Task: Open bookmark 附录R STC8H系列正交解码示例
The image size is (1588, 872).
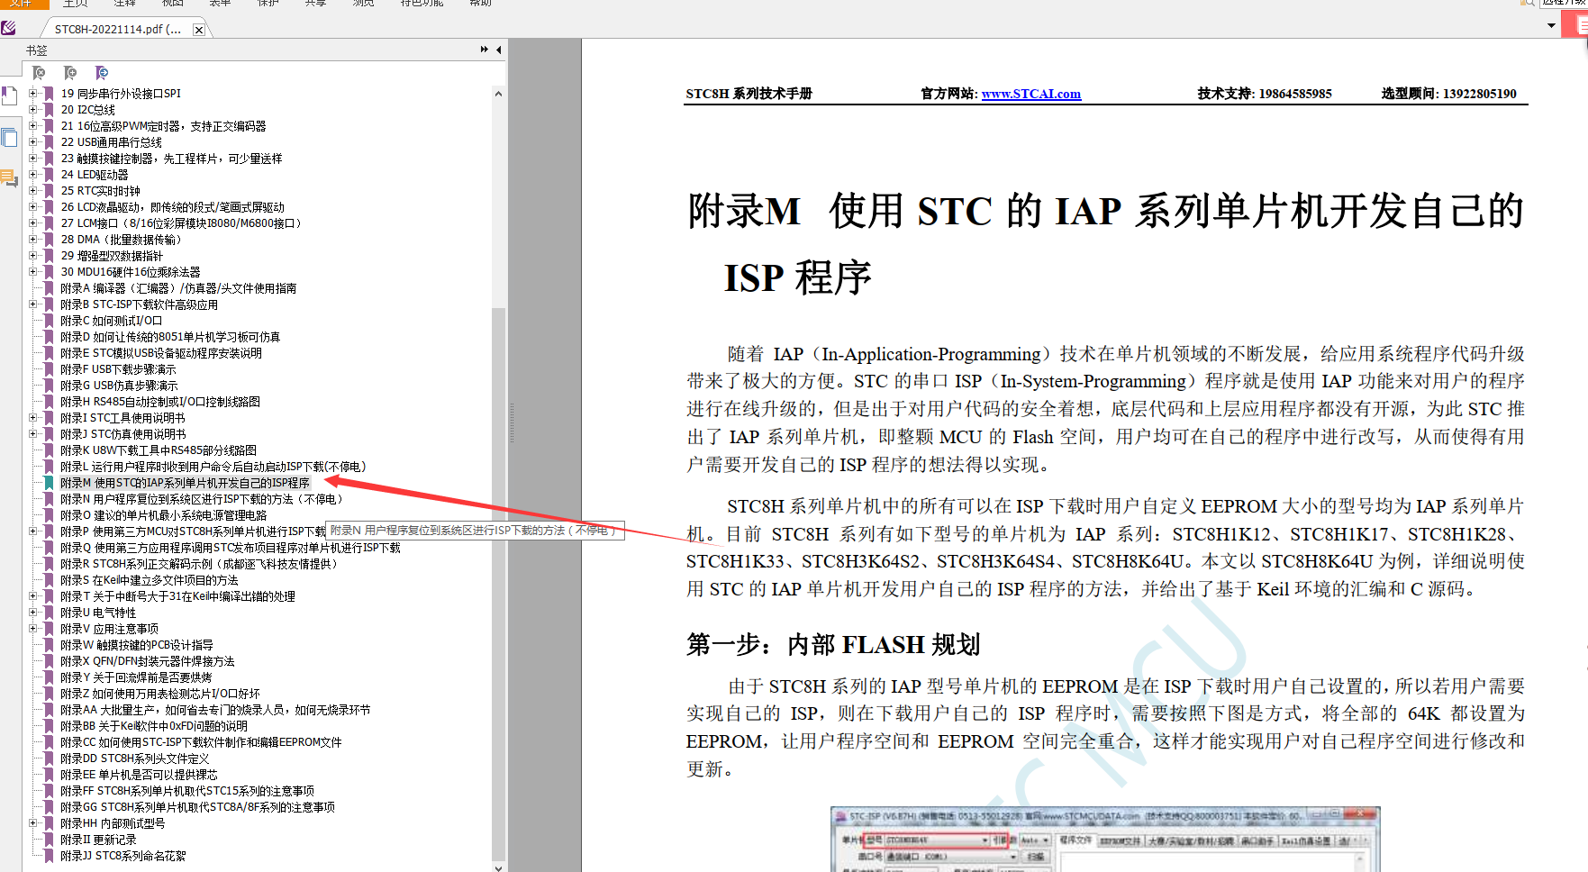Action: (x=199, y=564)
